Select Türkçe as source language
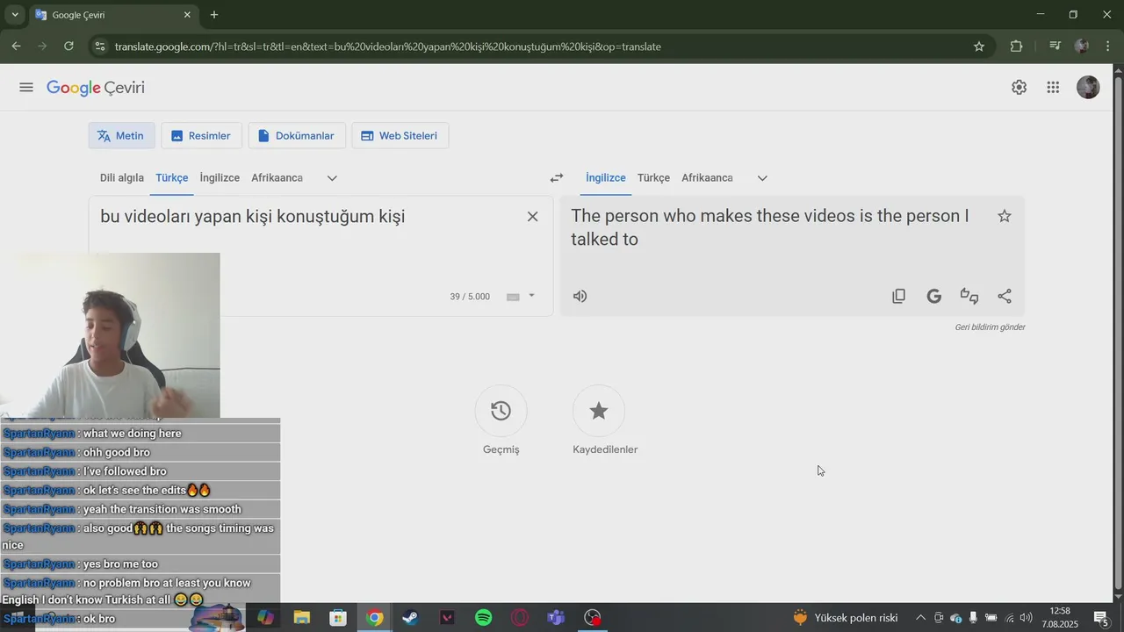Image resolution: width=1124 pixels, height=632 pixels. pyautogui.click(x=172, y=178)
